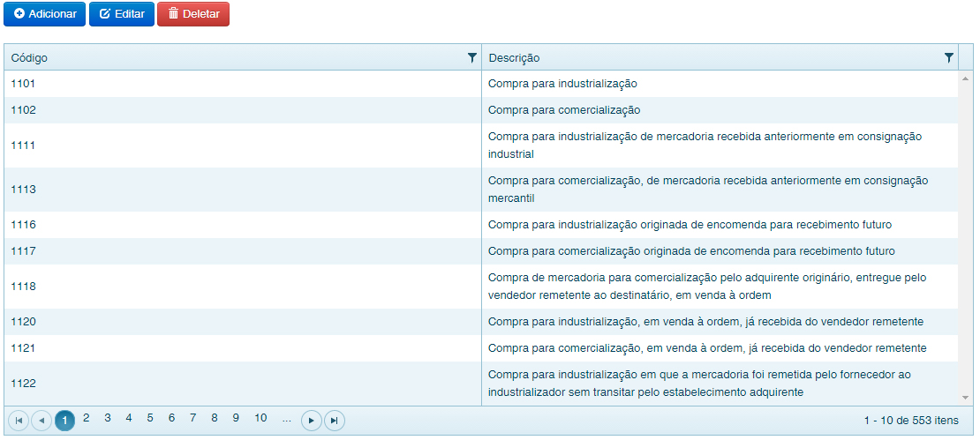Click 'Compra para industrialização originada de encomenda' cell
The height and width of the screenshot is (440, 980).
[720, 225]
